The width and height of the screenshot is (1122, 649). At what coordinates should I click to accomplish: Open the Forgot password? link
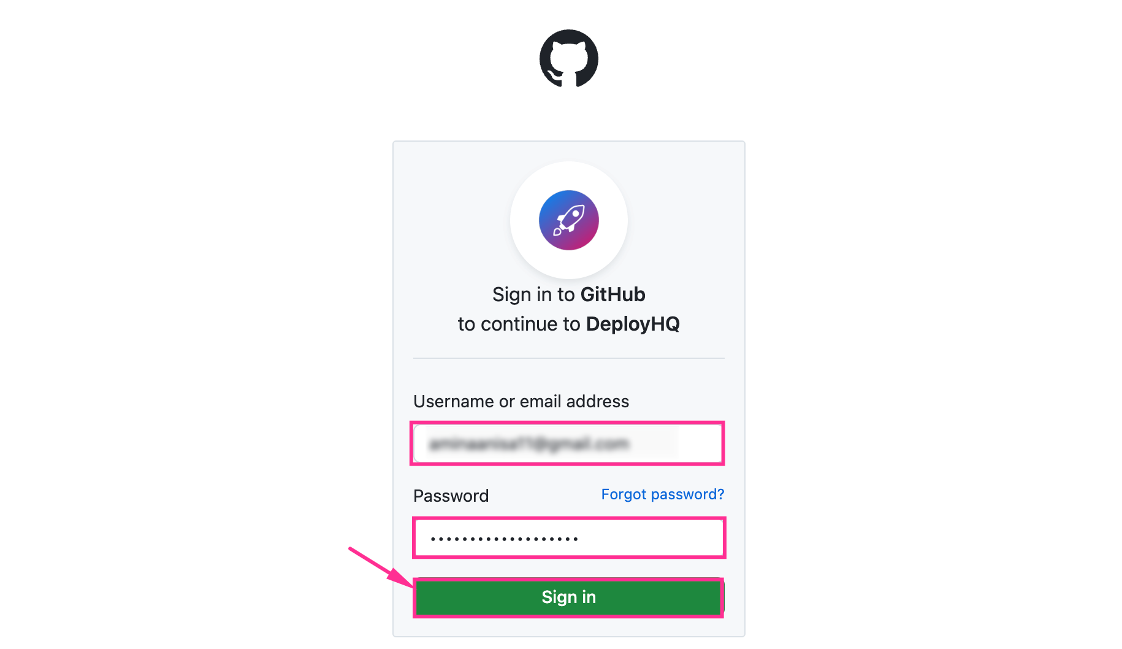point(662,494)
